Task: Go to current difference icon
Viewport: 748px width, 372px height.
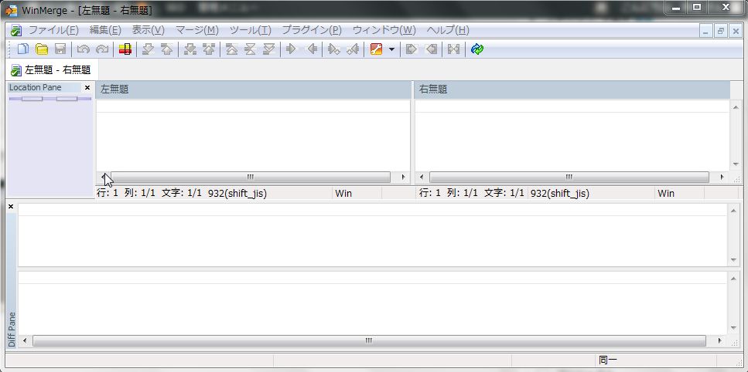Action: click(250, 49)
